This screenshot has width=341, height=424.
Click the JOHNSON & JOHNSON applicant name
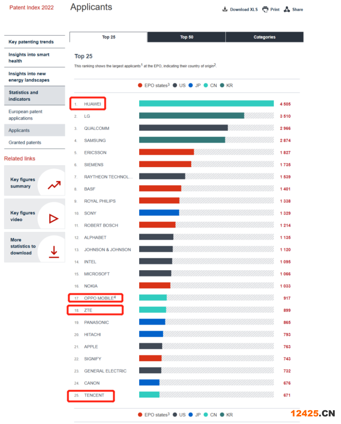[x=108, y=250]
